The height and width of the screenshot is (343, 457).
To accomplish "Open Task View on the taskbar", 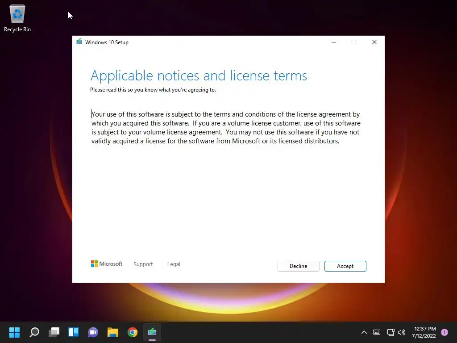I will (x=54, y=332).
